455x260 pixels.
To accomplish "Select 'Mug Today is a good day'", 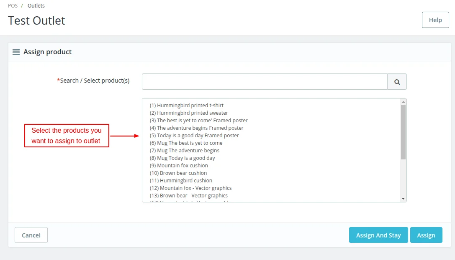I will (182, 158).
